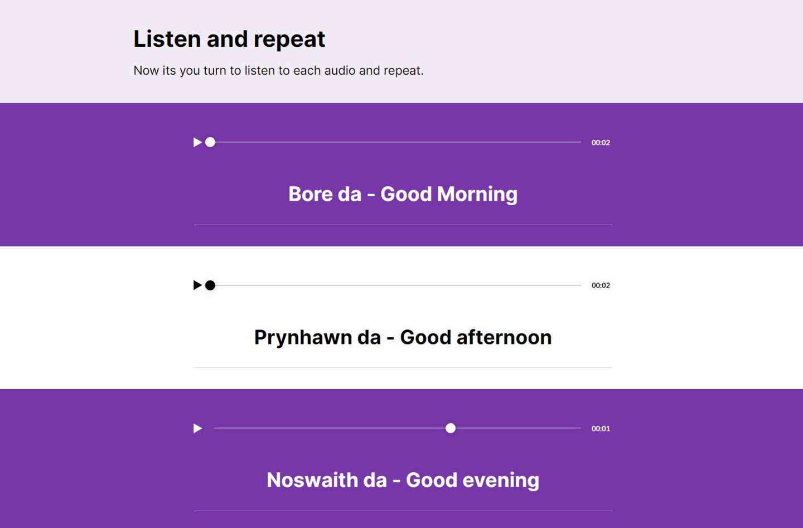
Task: Click the 00:01 duration of Noswaith da audio
Action: click(x=601, y=429)
